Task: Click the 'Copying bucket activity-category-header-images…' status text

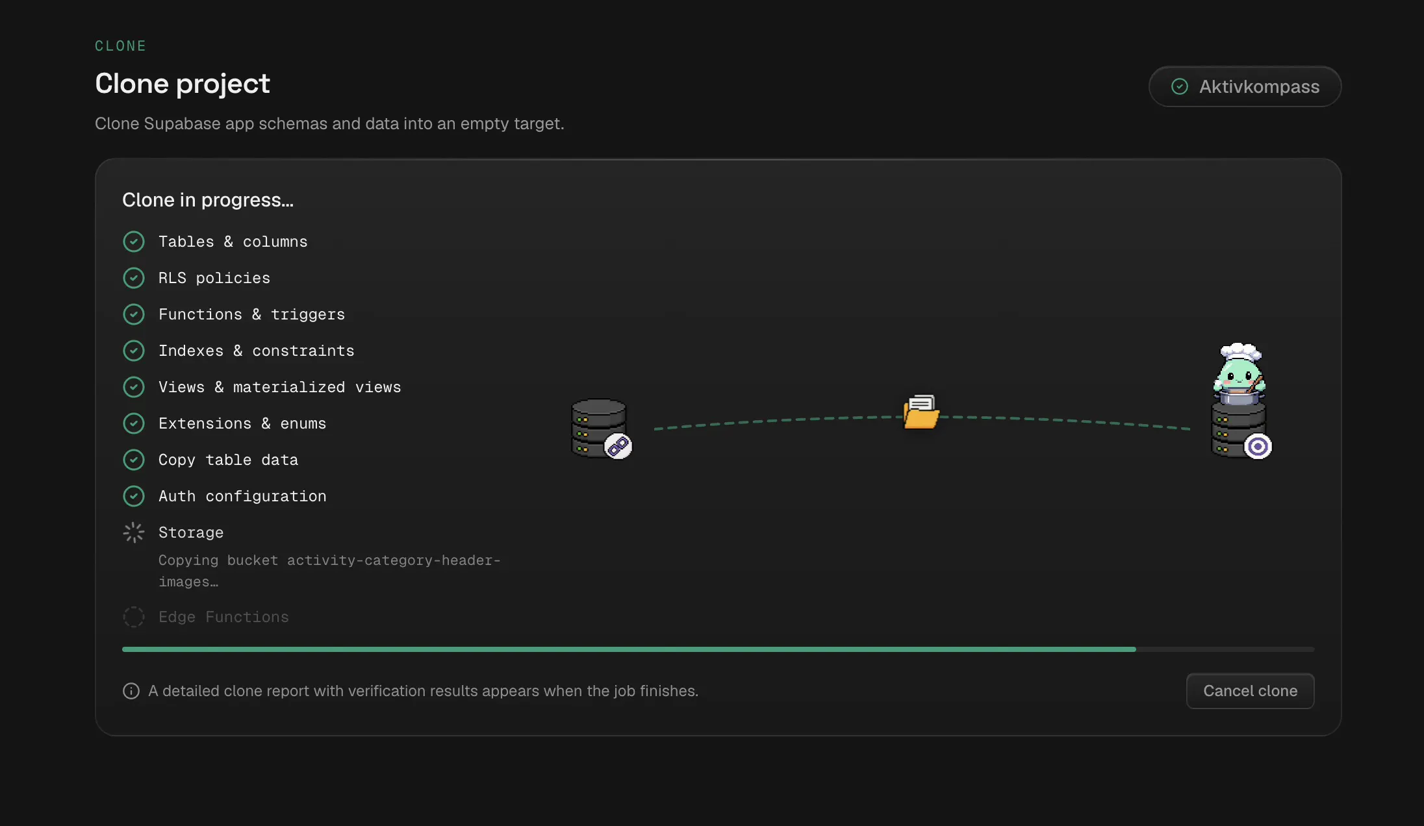Action: pos(329,571)
